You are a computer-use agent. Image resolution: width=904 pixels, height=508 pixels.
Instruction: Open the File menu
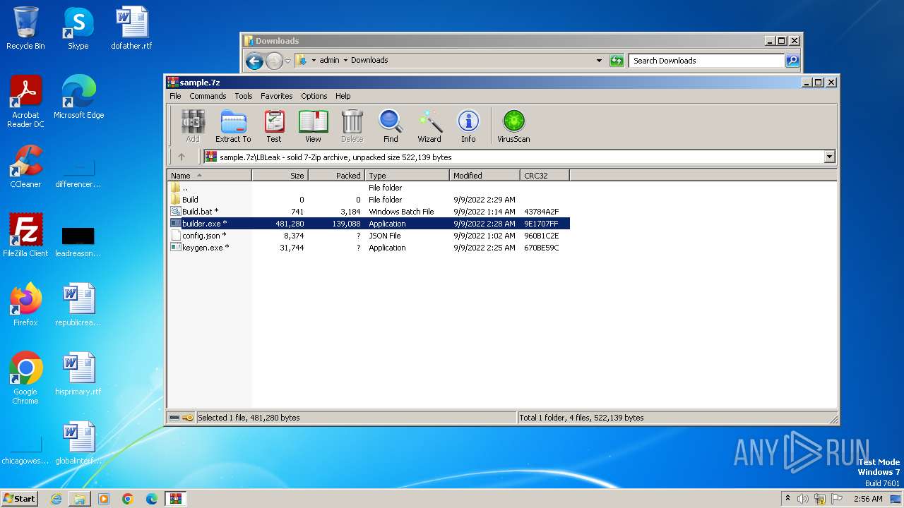point(175,96)
